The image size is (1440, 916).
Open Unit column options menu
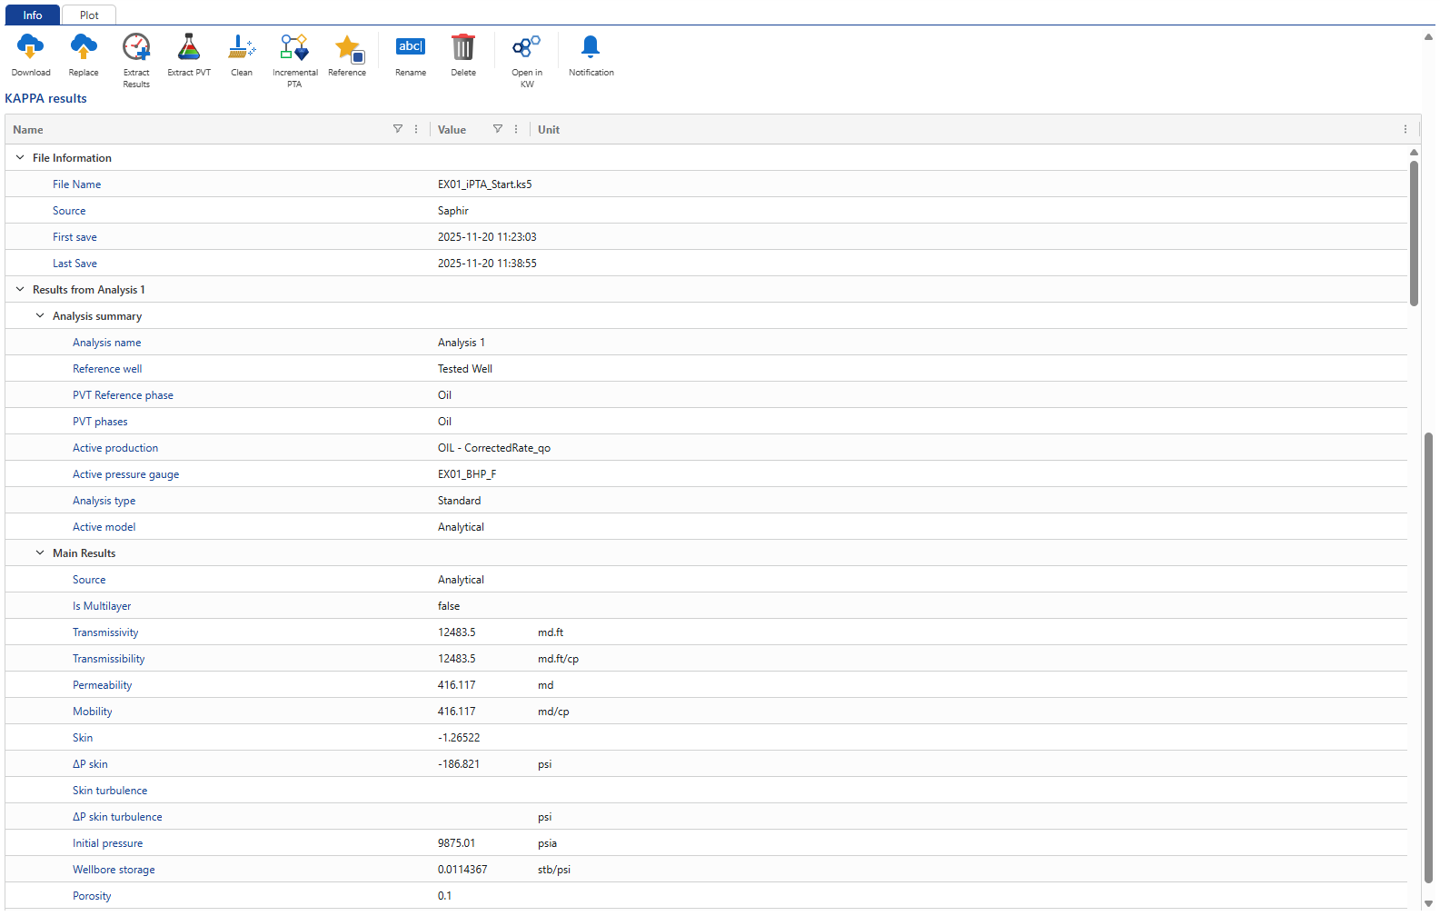[x=1405, y=129]
